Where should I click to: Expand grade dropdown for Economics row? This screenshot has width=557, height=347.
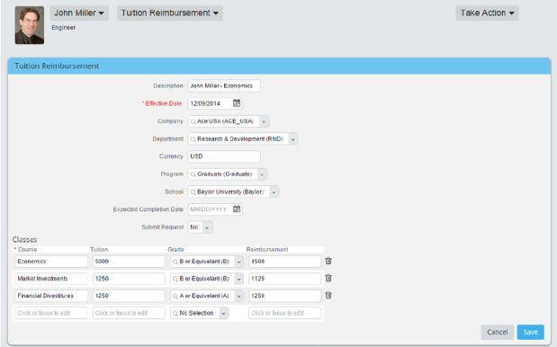point(239,262)
